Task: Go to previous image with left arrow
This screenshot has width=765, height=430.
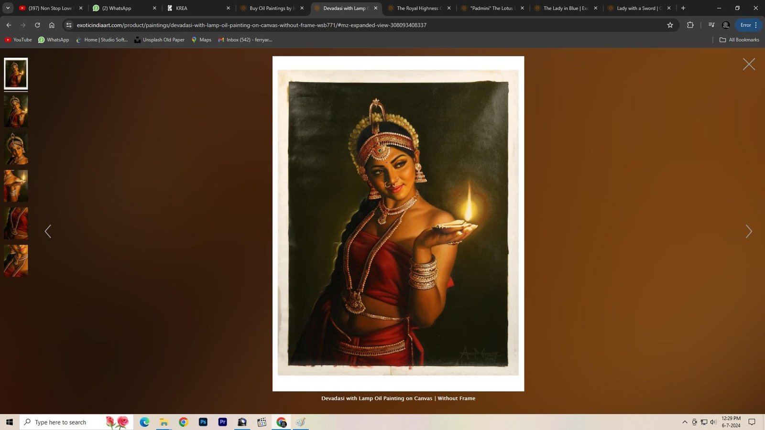Action: (48, 232)
